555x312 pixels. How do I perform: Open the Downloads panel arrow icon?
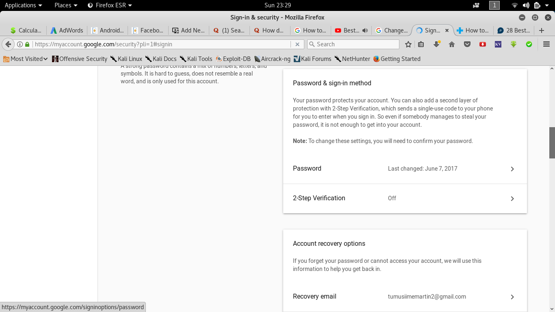pos(436,44)
